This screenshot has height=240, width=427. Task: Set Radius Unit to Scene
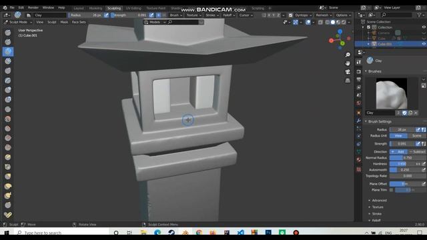[x=416, y=135]
